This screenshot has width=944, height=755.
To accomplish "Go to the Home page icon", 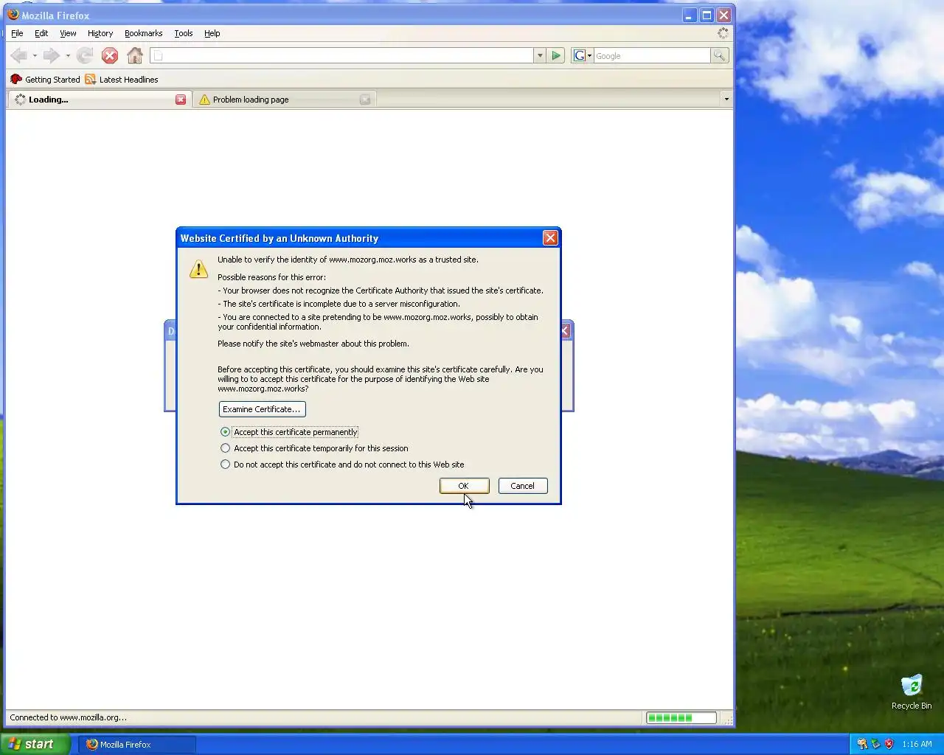I will 135,55.
